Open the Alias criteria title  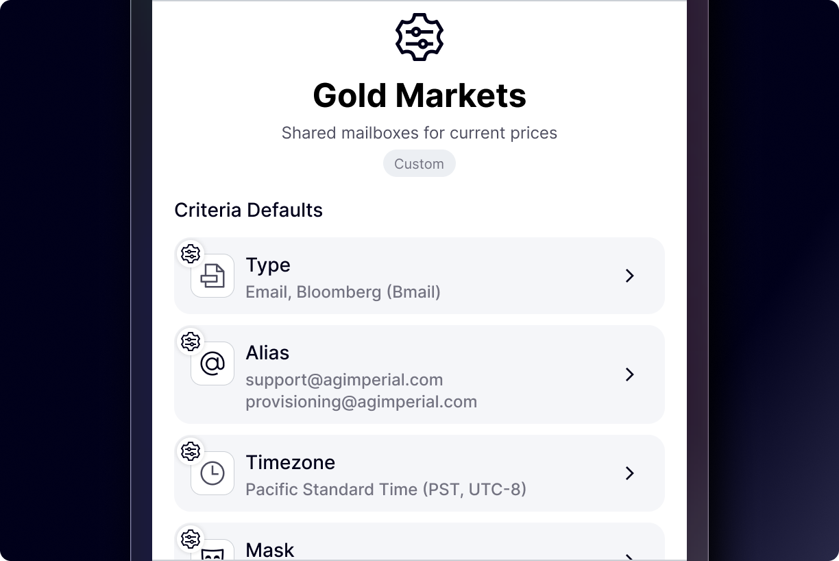click(x=267, y=353)
